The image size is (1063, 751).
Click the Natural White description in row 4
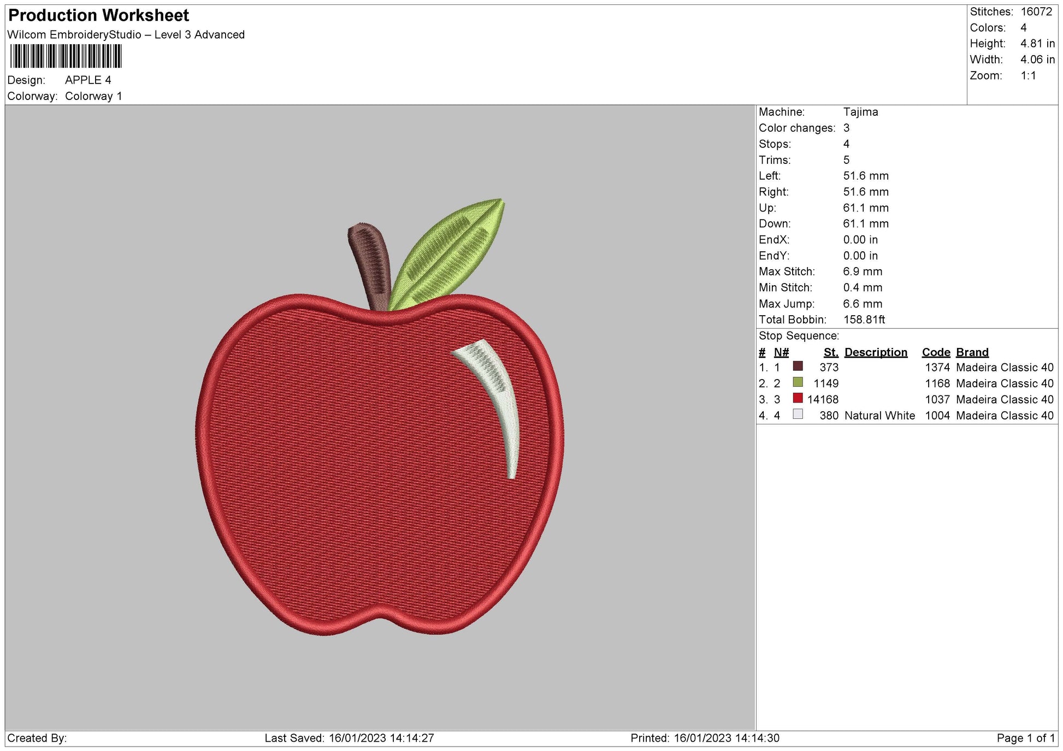879,416
